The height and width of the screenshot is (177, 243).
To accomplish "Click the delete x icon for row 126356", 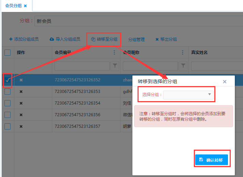I will tap(21, 115).
